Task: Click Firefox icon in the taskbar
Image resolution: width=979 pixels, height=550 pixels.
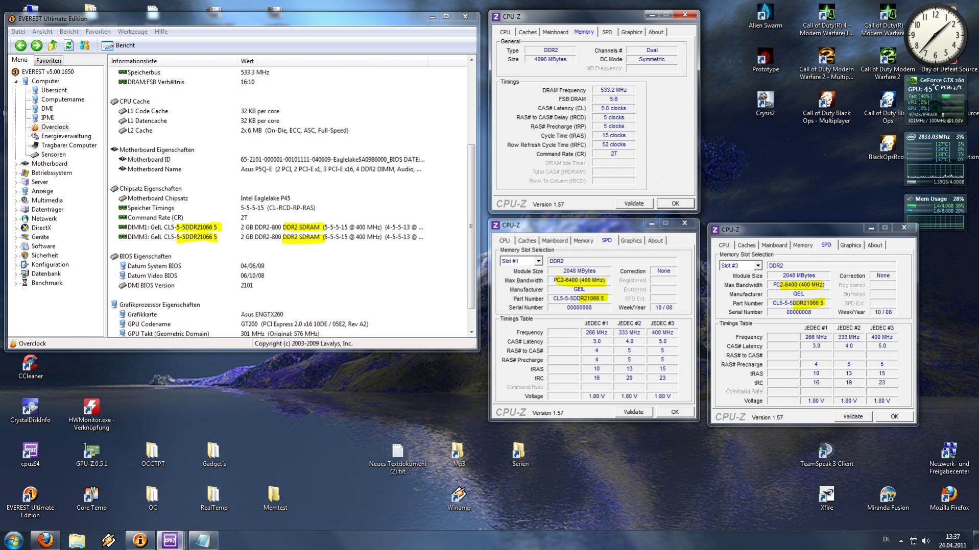Action: click(45, 540)
